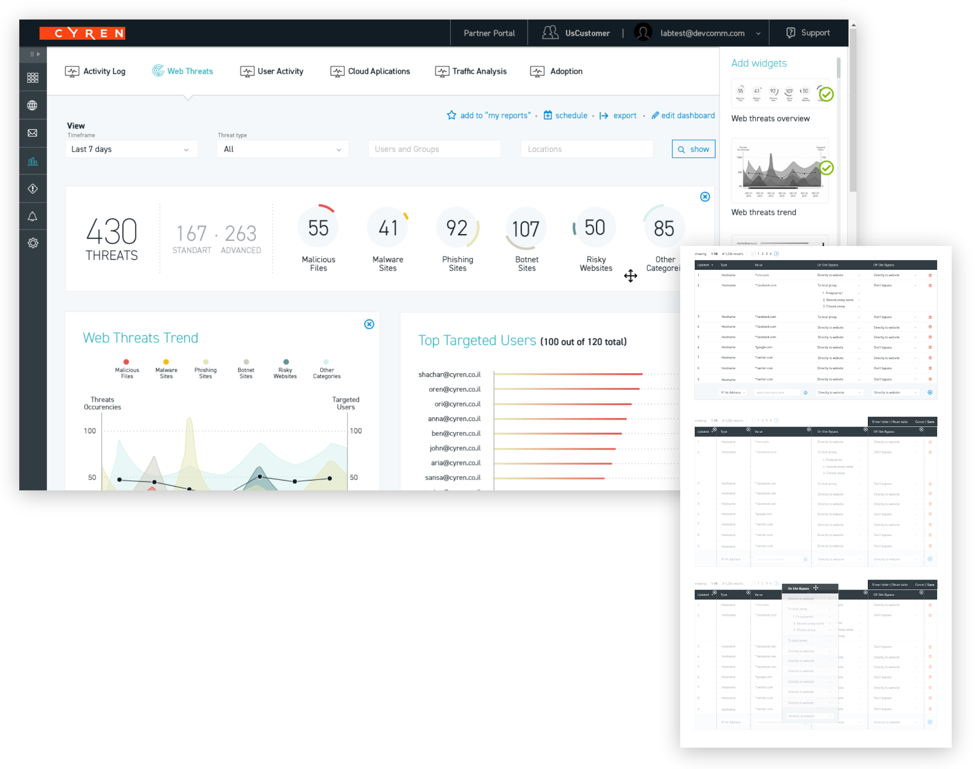Open the dashboard grid icon in sidebar

coord(33,78)
